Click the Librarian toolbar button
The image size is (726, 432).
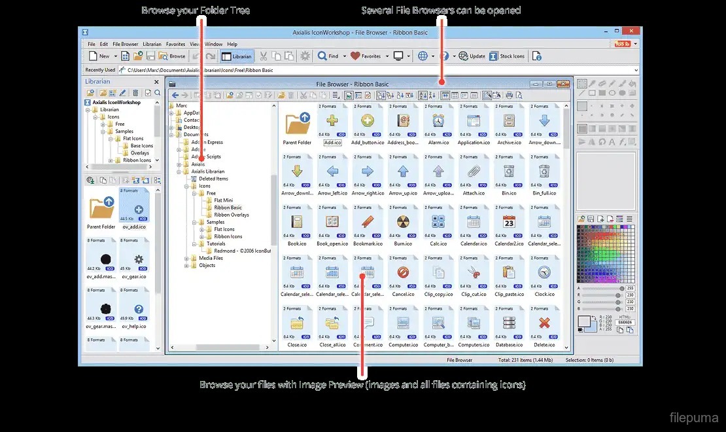tap(236, 56)
